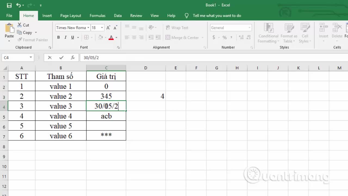Click Format Painter

(33, 40)
